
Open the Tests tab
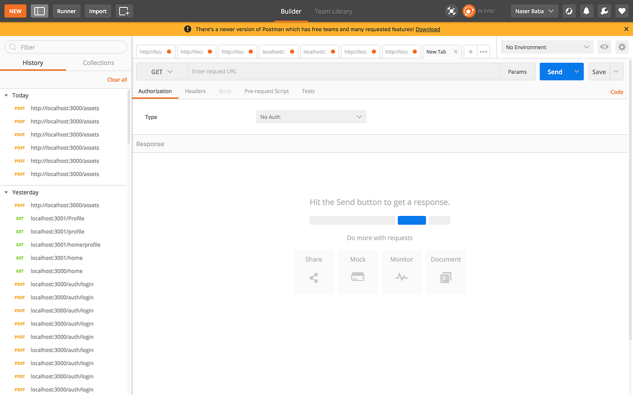308,91
